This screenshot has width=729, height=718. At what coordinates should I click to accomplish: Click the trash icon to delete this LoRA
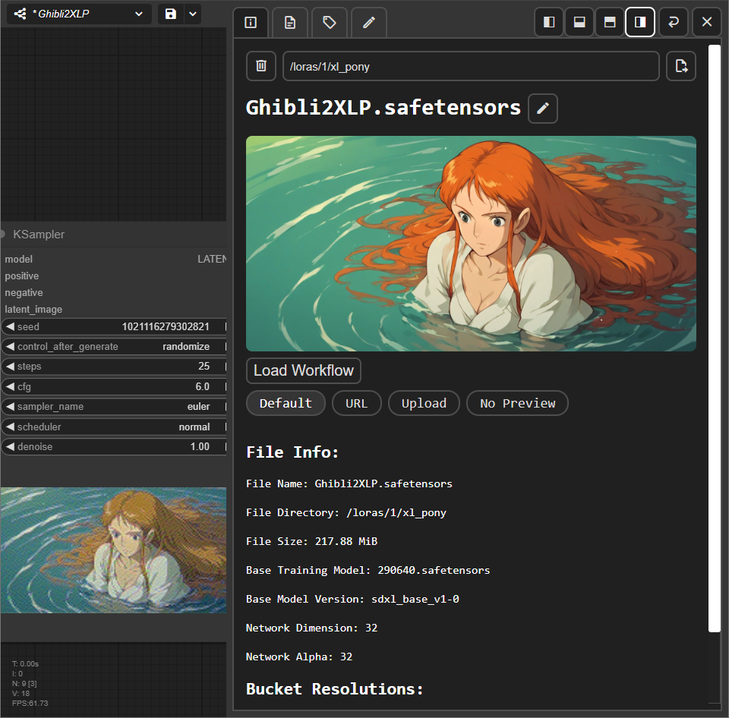(260, 66)
